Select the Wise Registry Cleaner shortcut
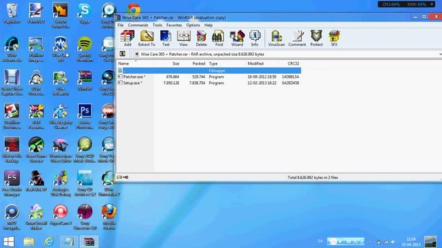The height and width of the screenshot is (248, 442). [60, 116]
